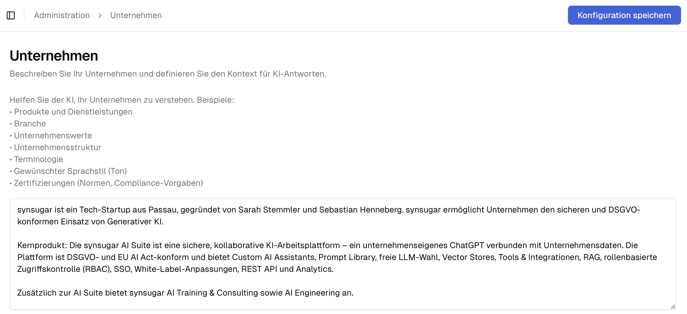
Task: Select the Unternehmen breadcrumb entry
Action: click(136, 15)
